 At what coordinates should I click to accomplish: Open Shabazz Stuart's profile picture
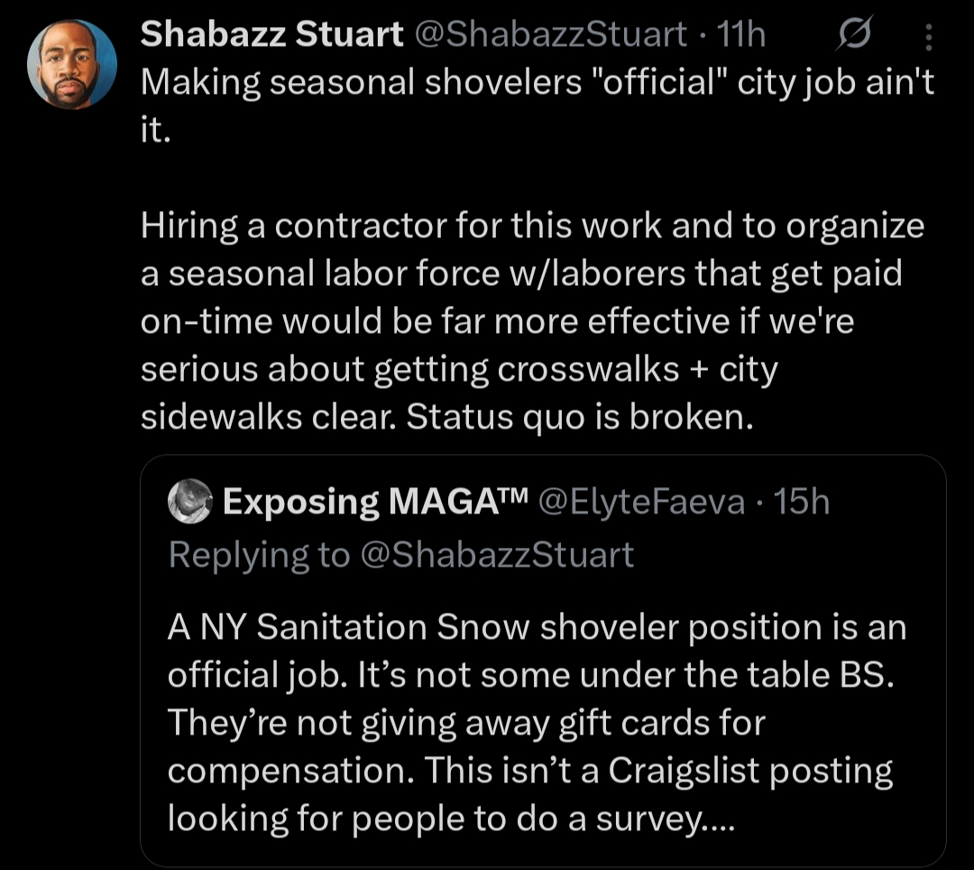[72, 64]
